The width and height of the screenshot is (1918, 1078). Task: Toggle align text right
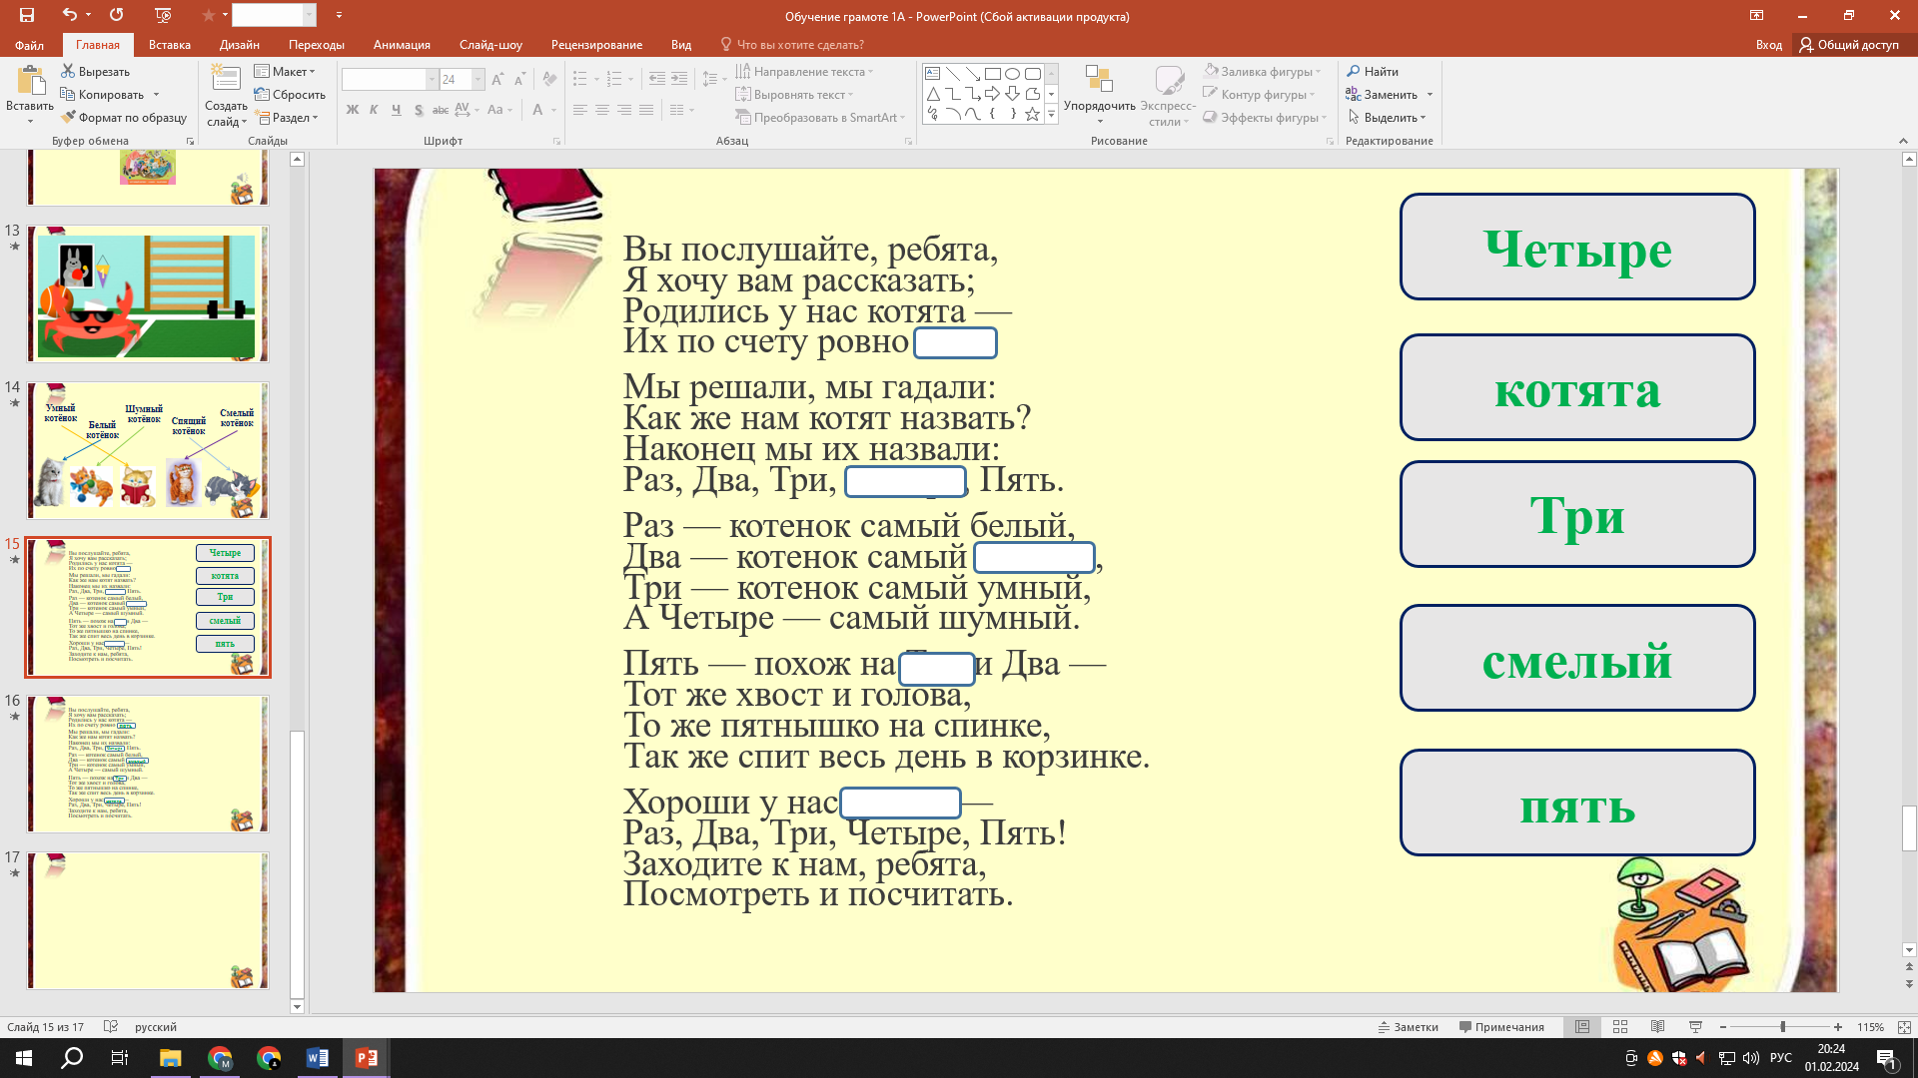[624, 110]
